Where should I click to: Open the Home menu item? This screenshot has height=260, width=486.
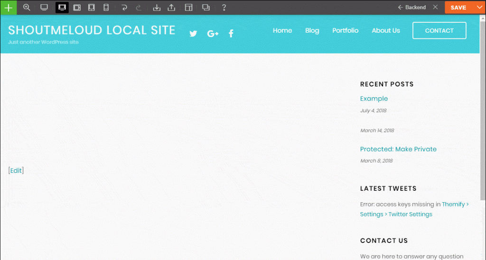coord(282,30)
